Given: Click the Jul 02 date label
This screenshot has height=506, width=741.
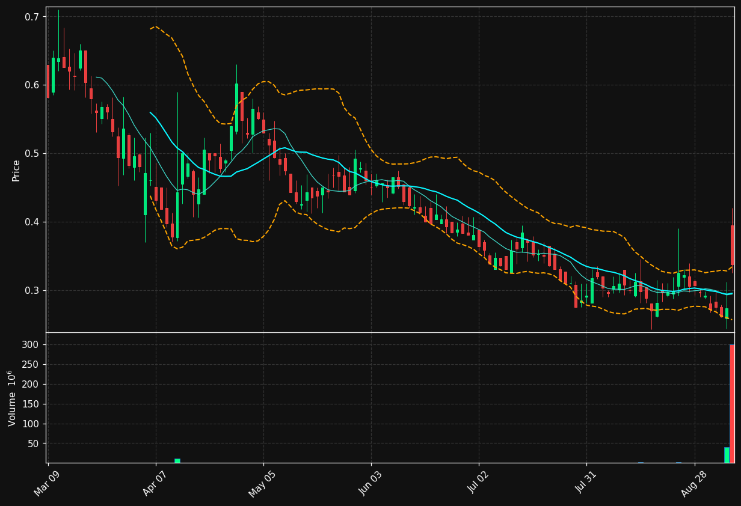Looking at the screenshot, I should (x=478, y=483).
